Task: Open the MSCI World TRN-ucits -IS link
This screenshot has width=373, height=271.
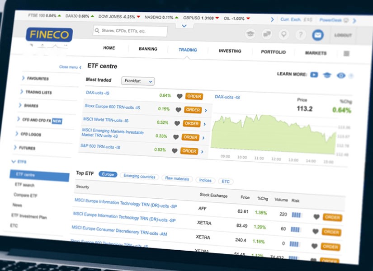Action: point(106,120)
